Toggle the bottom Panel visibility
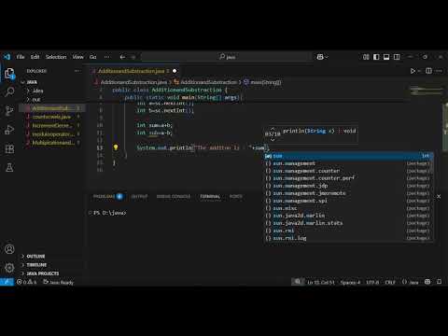448x336 pixels. 386,57
